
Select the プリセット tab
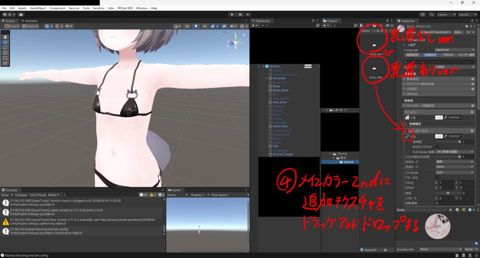click(448, 55)
